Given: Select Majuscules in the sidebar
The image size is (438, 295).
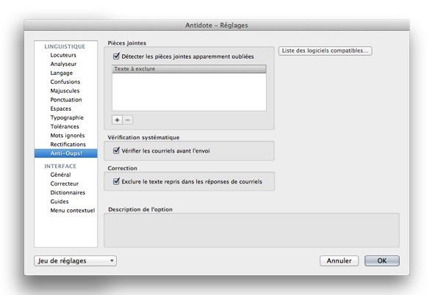Looking at the screenshot, I should point(65,91).
